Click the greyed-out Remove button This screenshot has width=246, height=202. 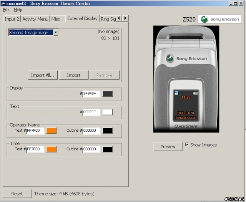(105, 75)
